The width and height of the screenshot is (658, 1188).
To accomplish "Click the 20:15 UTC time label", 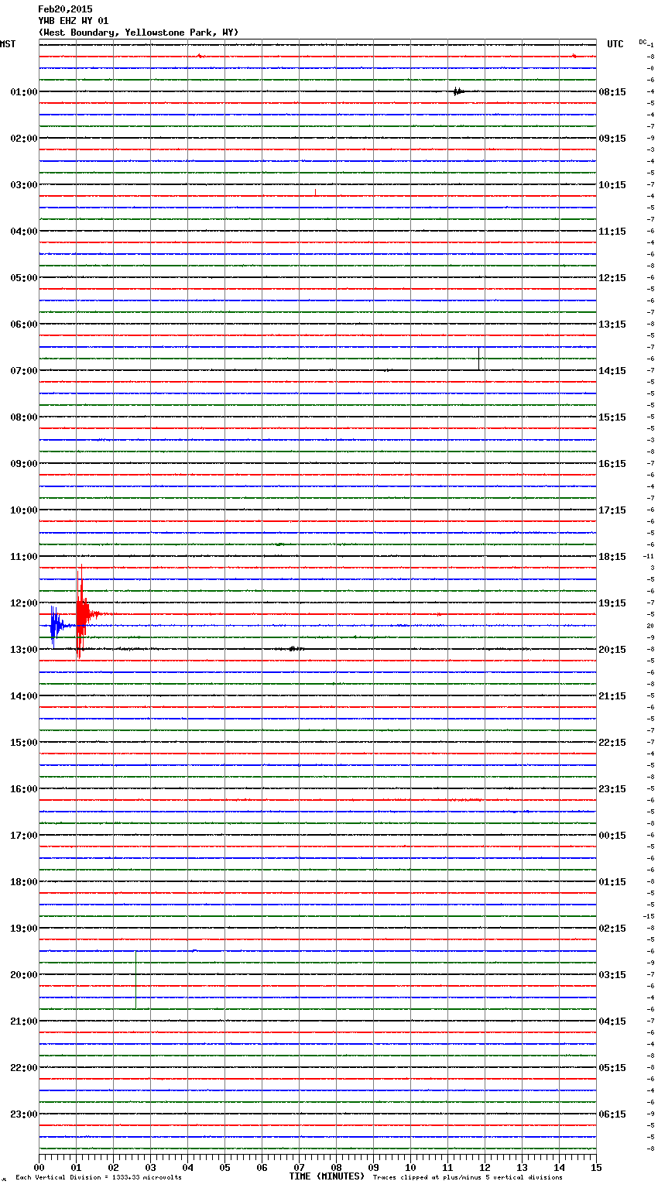I will 612,650.
